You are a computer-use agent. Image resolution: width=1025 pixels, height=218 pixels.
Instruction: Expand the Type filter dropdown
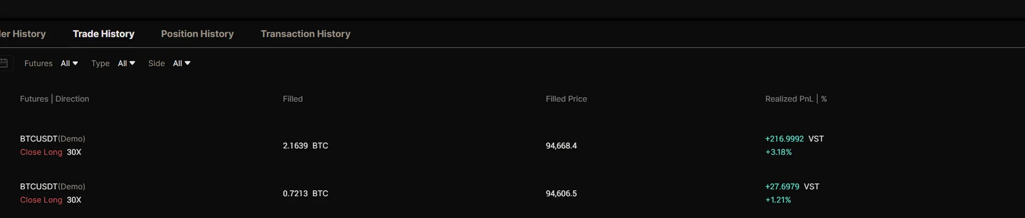126,63
